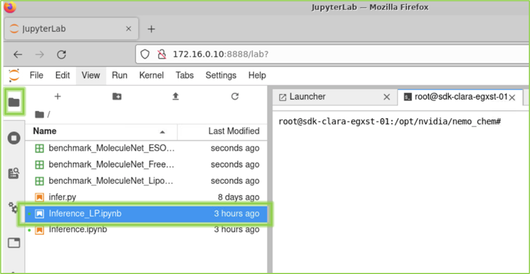530x274 pixels.
Task: Open the File menu
Action: tap(36, 75)
